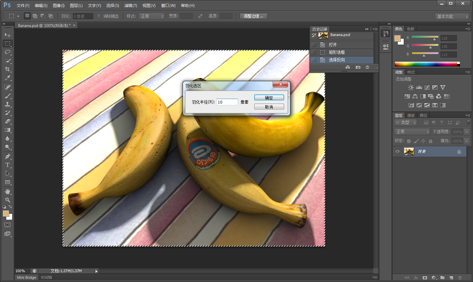Create new snapshot in History panel
473x282 pixels.
pos(358,67)
